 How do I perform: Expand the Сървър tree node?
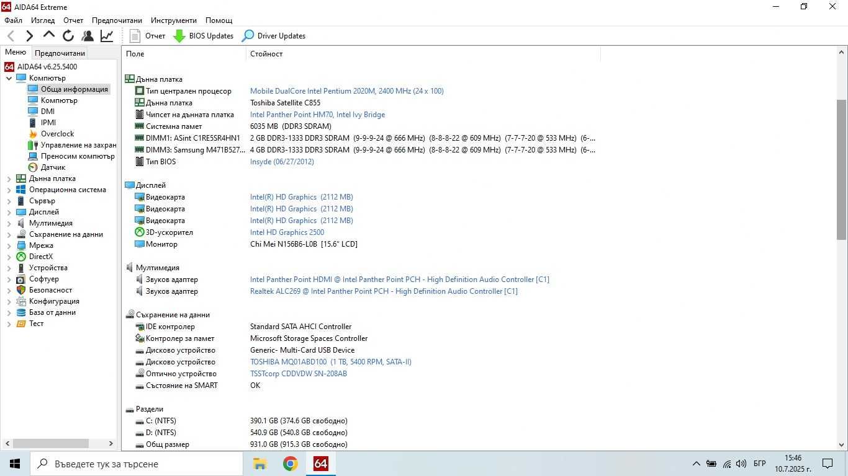click(x=9, y=201)
